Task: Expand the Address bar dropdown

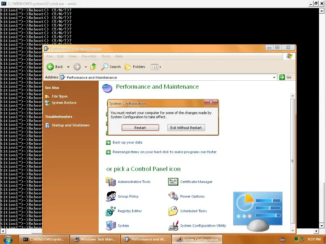Action: [274, 78]
